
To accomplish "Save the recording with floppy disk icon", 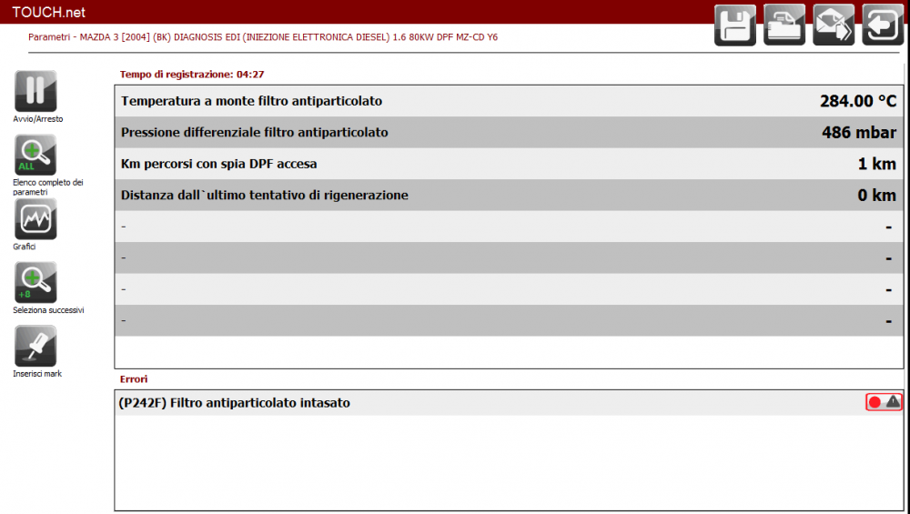I will [734, 25].
